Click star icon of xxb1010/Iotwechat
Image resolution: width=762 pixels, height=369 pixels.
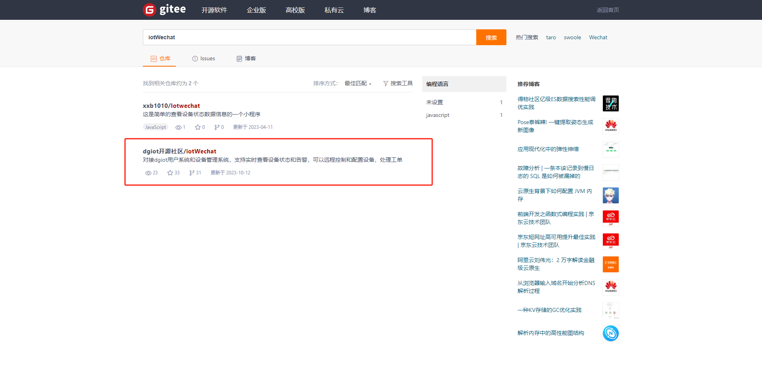(x=198, y=127)
